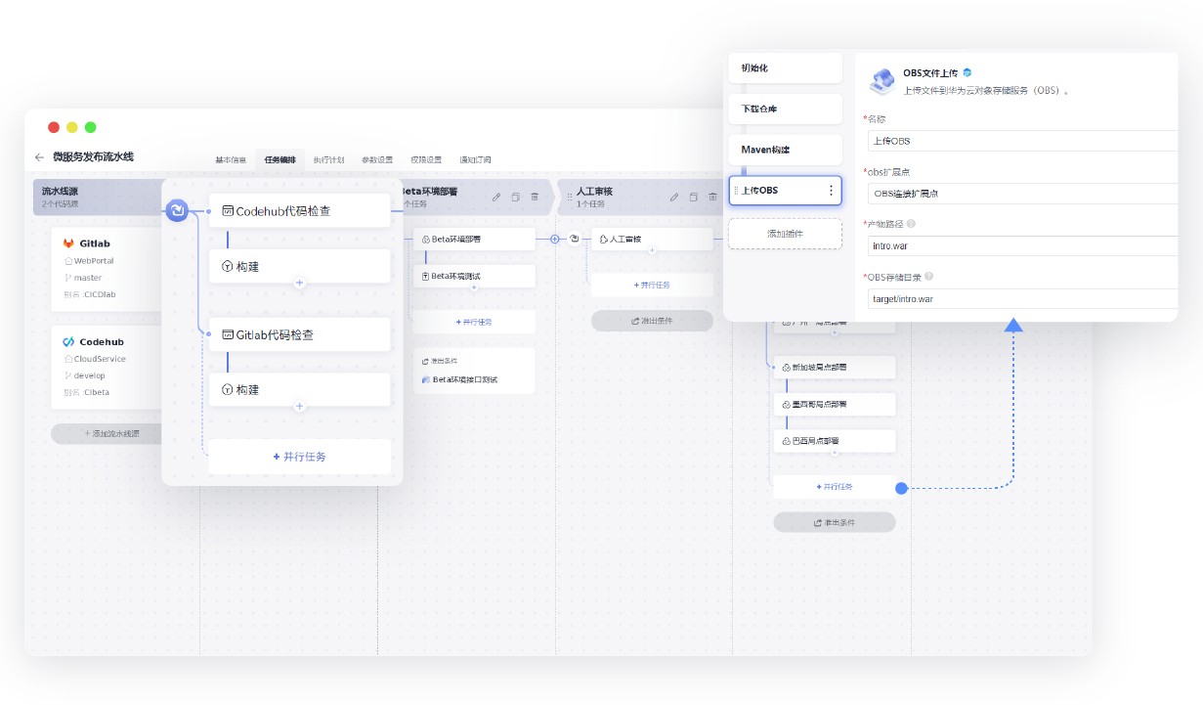The image size is (1203, 705).
Task: Open the three-dot menu on 上传OBS
Action: click(831, 191)
